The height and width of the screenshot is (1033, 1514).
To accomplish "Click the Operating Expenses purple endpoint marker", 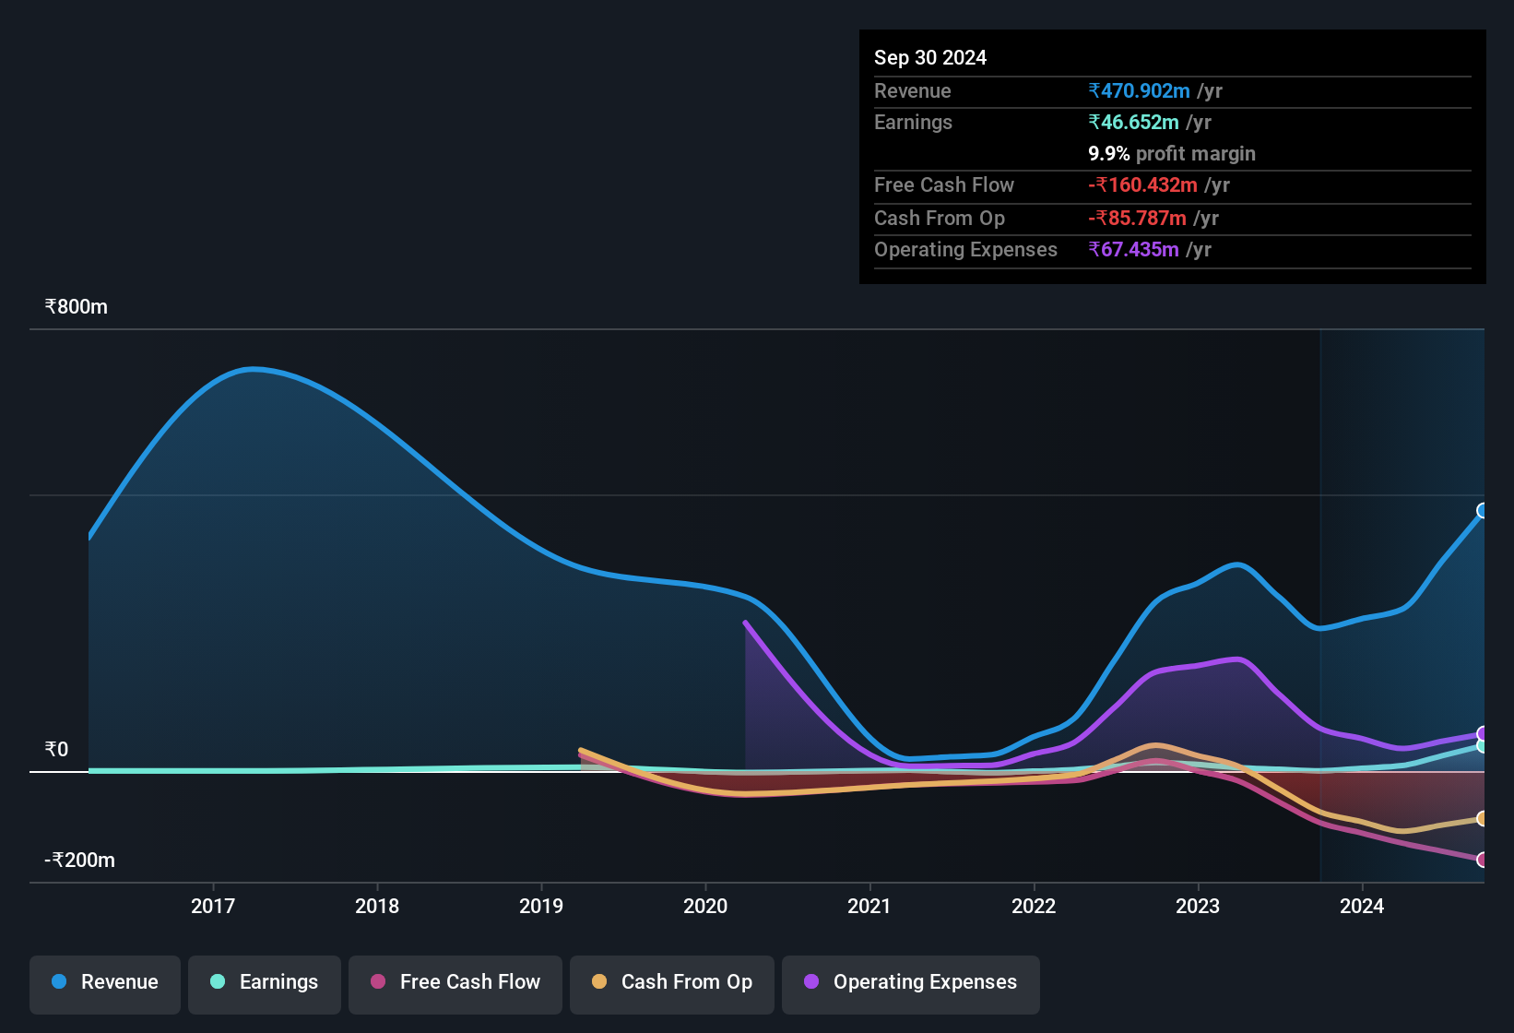I will coord(1483,734).
